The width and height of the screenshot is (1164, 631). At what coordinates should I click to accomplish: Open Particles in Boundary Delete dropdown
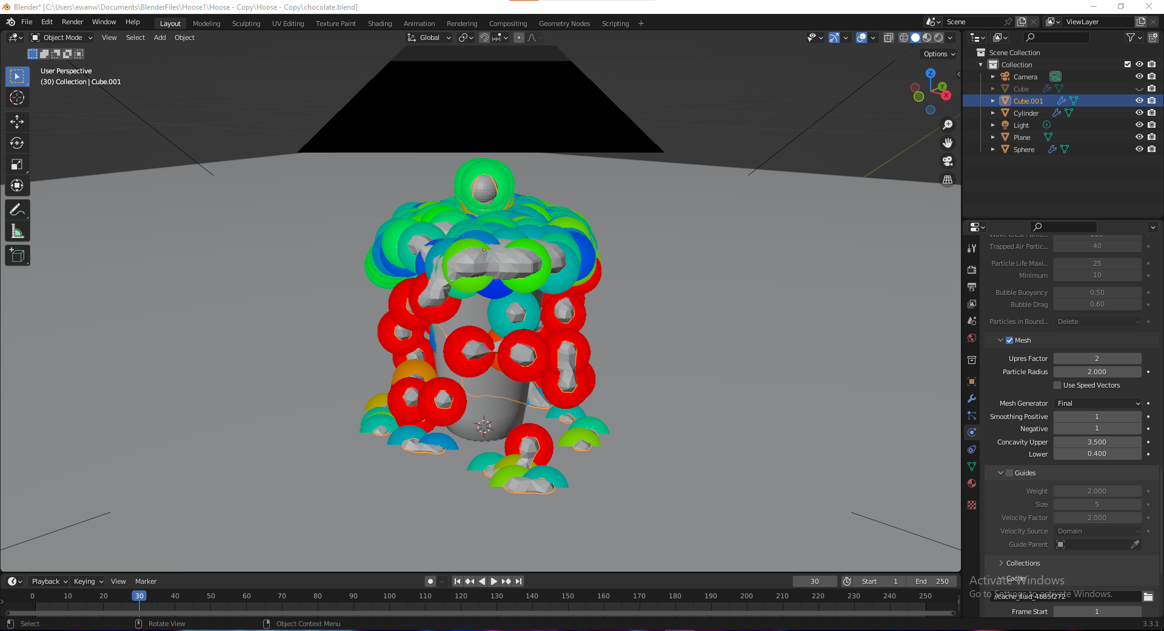(x=1098, y=322)
